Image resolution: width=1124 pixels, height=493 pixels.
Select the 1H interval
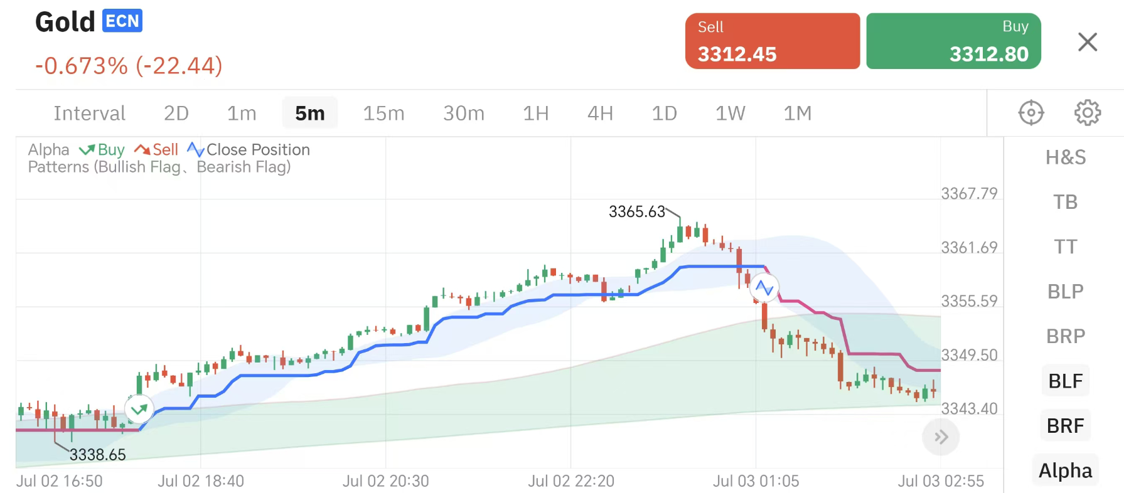[x=535, y=114]
